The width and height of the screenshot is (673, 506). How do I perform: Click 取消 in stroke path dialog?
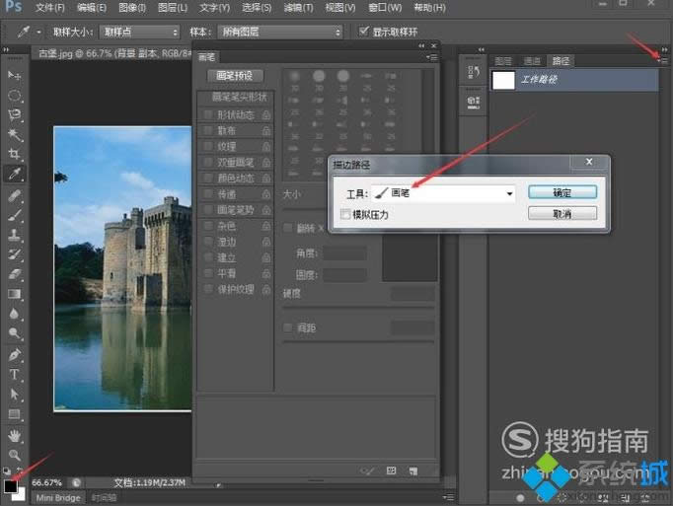pos(562,213)
